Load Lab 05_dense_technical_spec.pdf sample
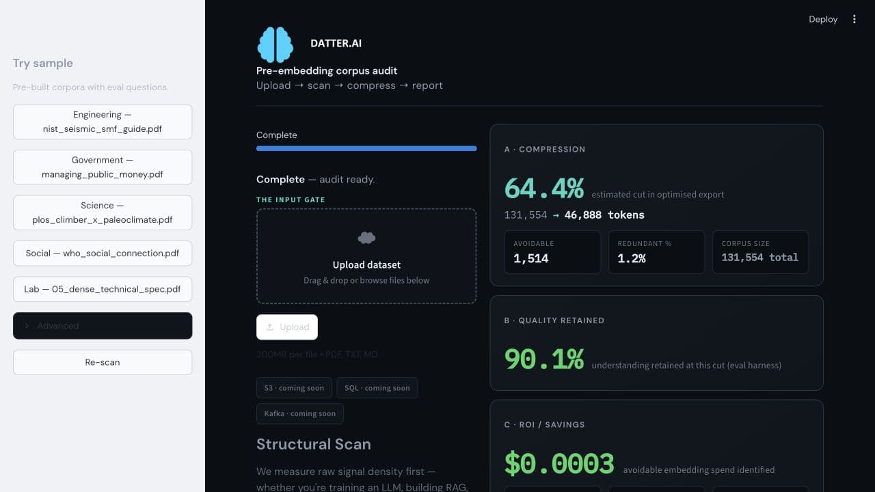This screenshot has width=875, height=492. click(103, 289)
